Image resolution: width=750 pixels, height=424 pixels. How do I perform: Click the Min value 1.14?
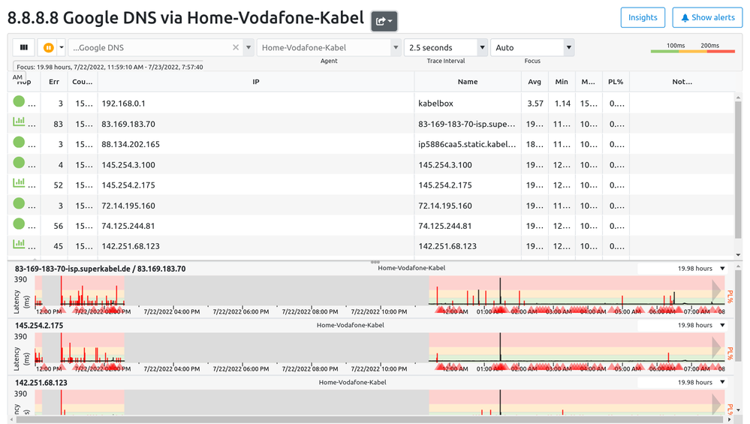point(562,104)
